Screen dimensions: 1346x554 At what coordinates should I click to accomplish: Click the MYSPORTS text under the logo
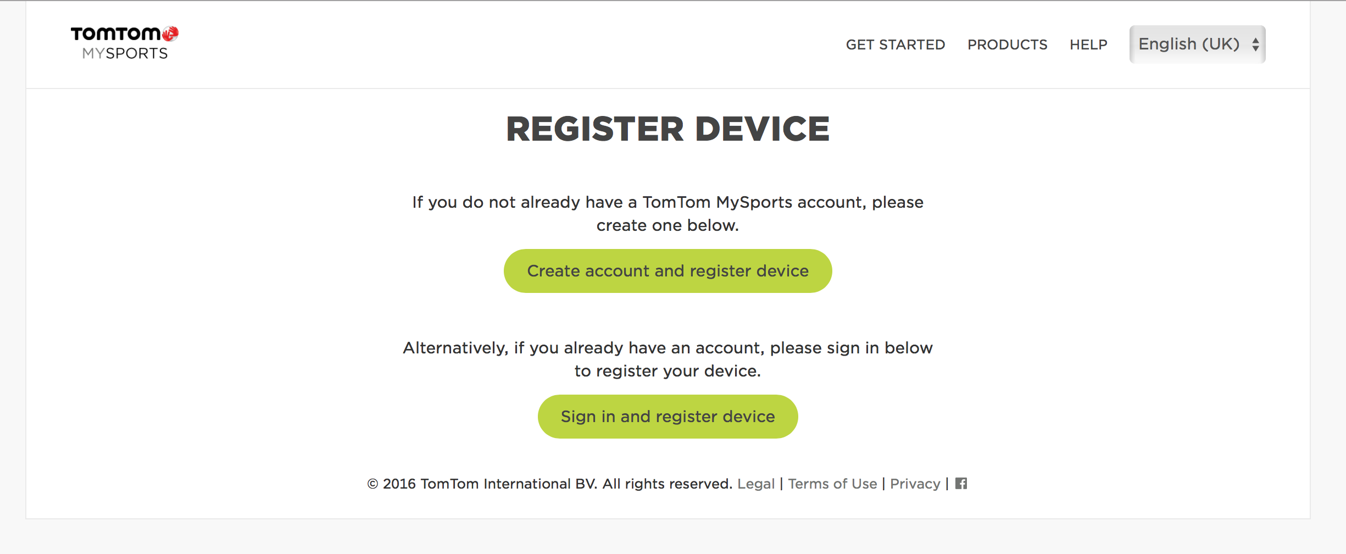[x=125, y=53]
